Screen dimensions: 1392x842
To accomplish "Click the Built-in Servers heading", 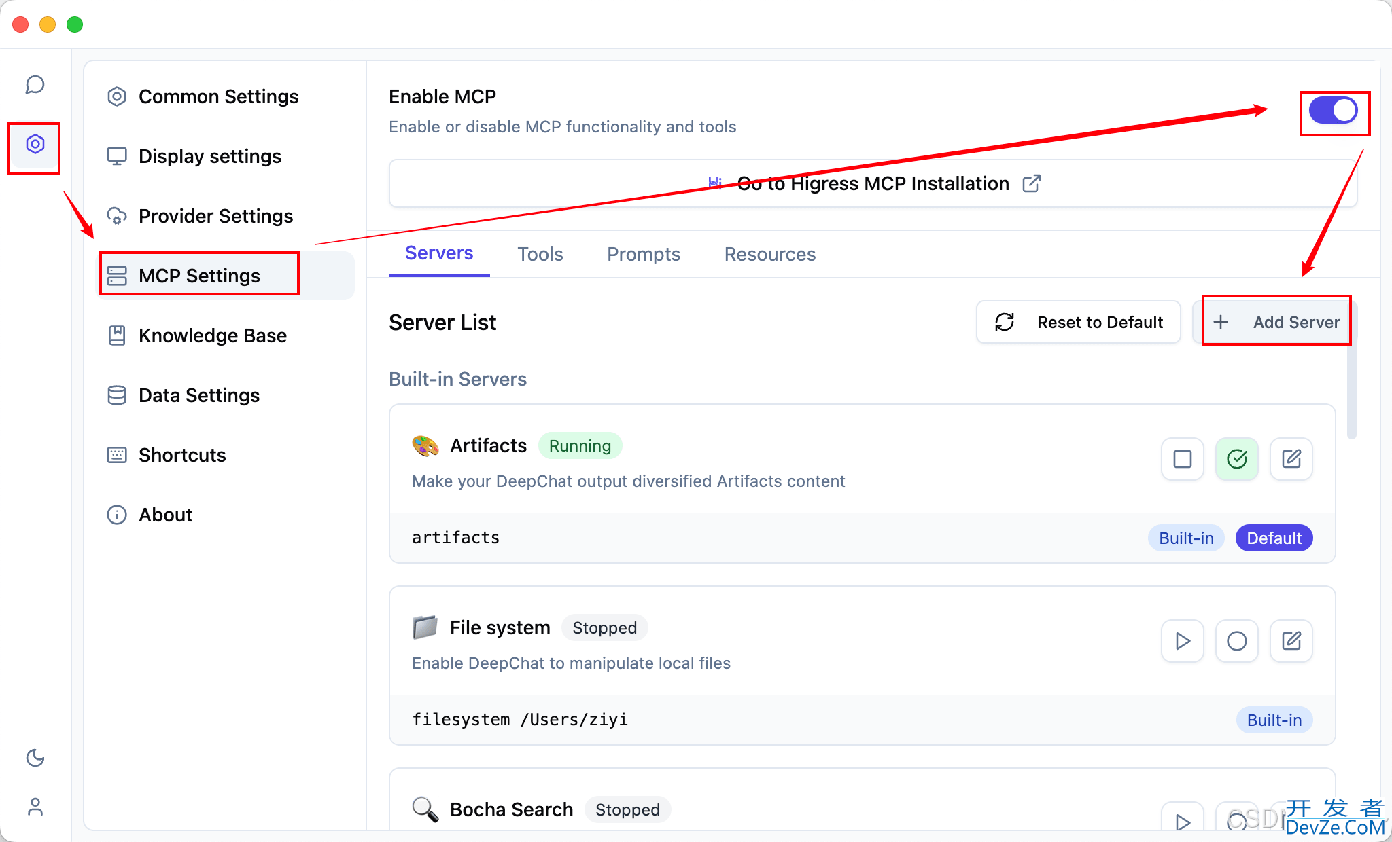I will pos(457,379).
